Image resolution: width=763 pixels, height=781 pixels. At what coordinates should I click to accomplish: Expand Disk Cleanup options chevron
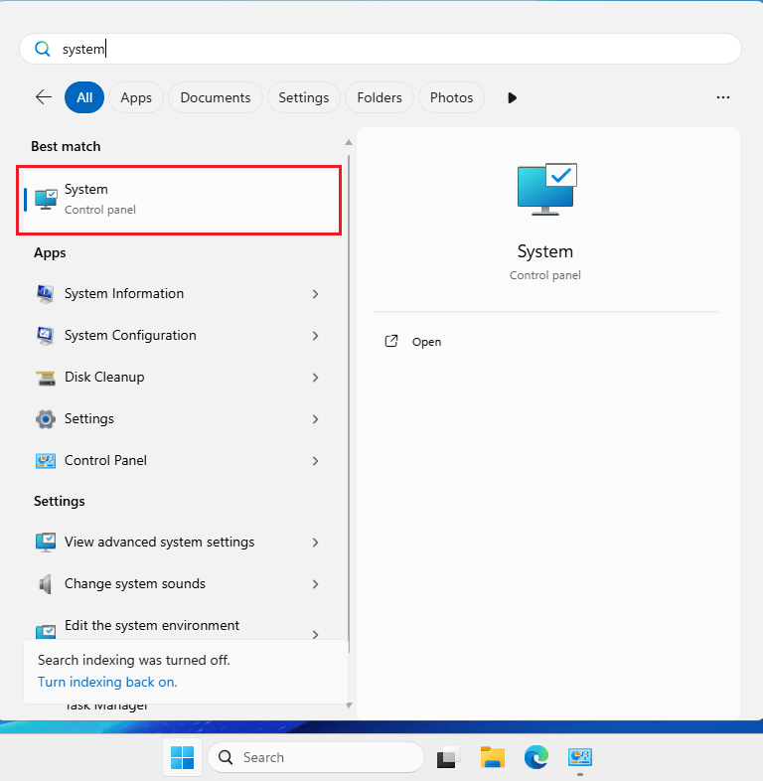pyautogui.click(x=315, y=378)
